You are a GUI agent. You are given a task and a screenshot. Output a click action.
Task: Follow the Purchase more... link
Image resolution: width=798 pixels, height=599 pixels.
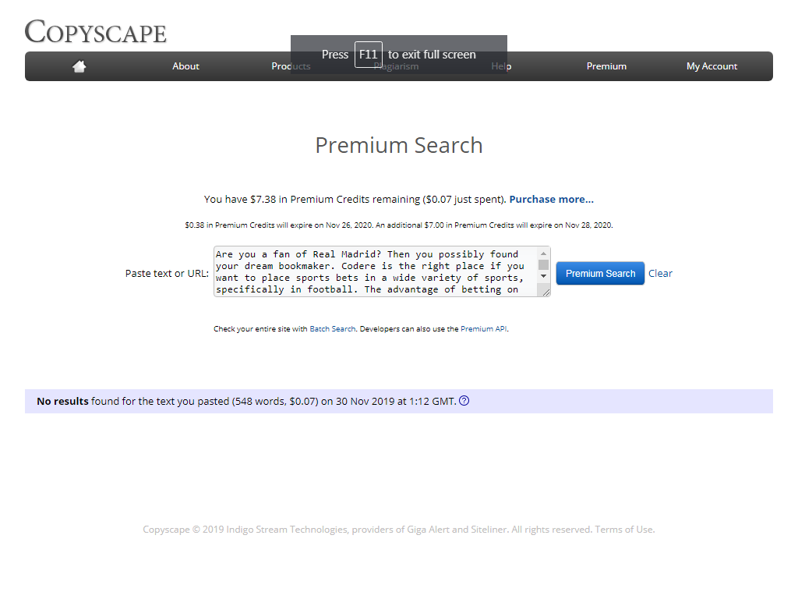point(551,199)
